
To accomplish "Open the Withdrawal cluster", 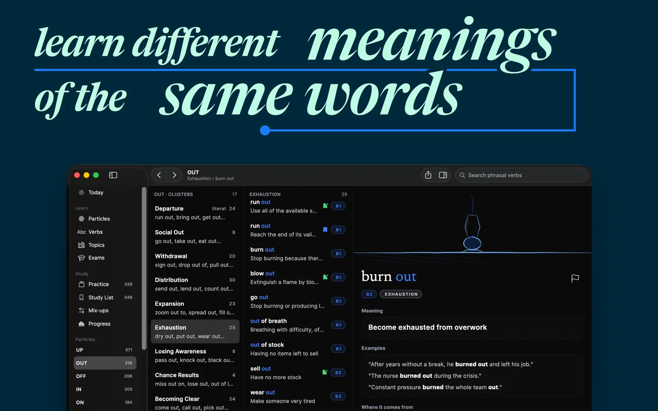I will click(195, 261).
